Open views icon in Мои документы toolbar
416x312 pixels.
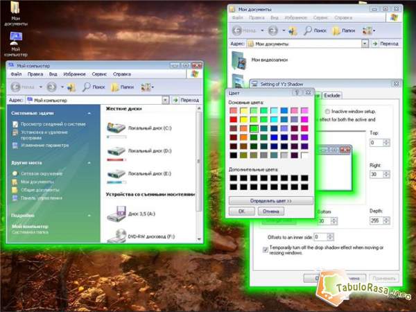(367, 31)
